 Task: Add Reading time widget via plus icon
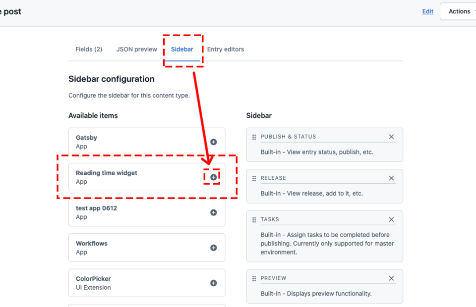pos(213,177)
